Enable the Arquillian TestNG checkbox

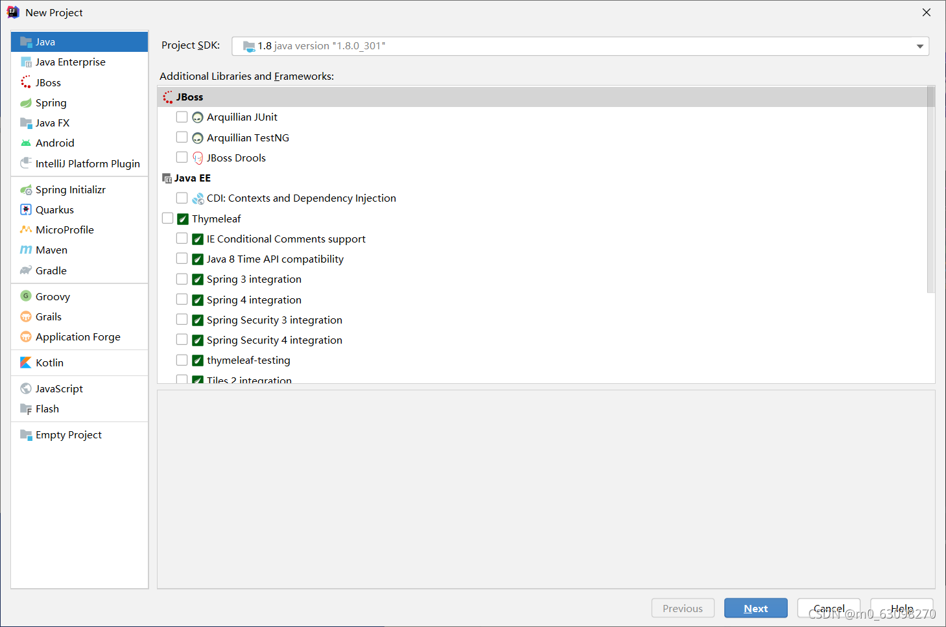pyautogui.click(x=182, y=137)
